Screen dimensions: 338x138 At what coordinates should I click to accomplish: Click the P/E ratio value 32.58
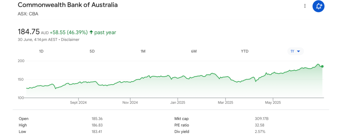click(259, 125)
